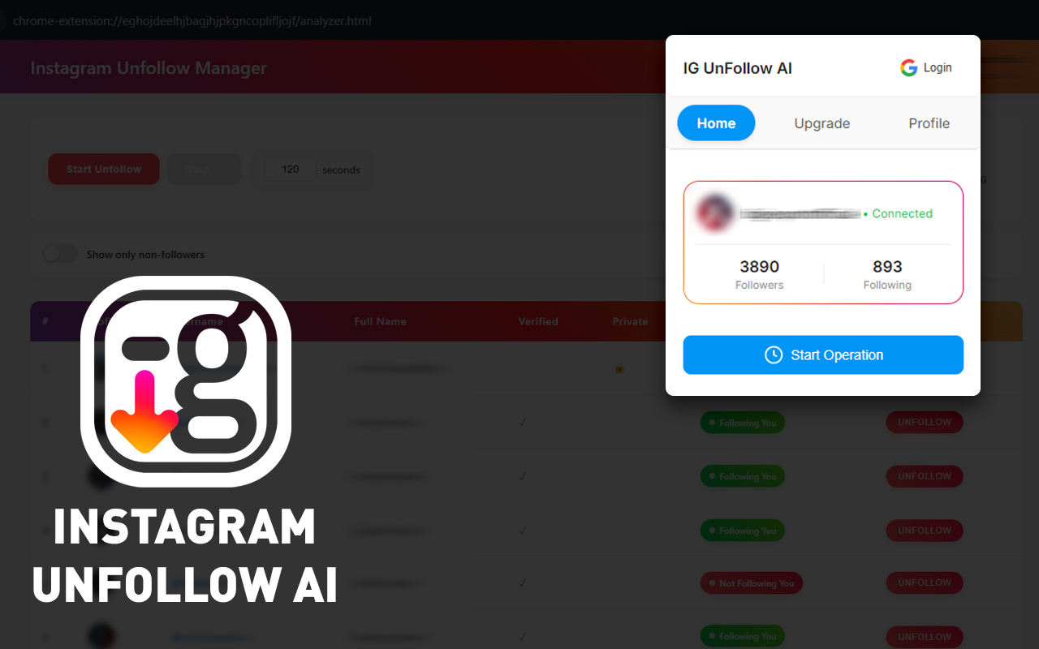Click the lock icon in the Private column
The height and width of the screenshot is (649, 1039).
click(x=619, y=368)
